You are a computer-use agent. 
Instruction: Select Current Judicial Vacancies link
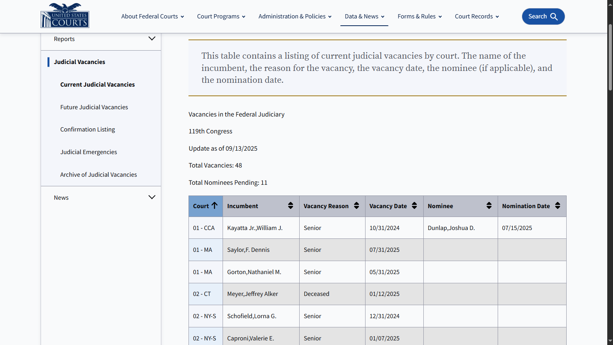click(x=97, y=85)
